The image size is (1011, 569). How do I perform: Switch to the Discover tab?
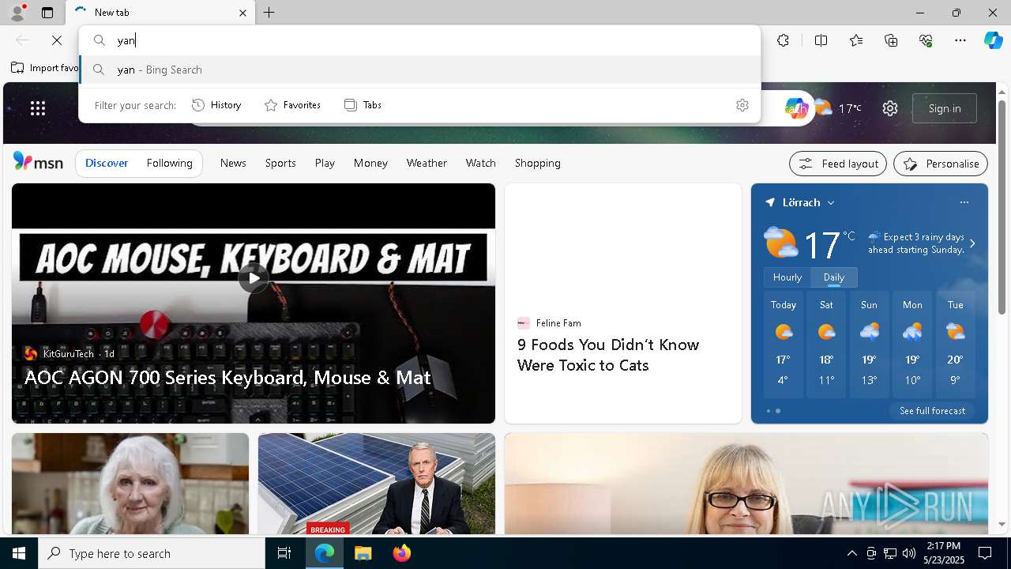107,163
